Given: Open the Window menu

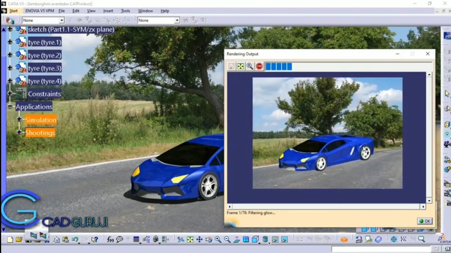Looking at the screenshot, I should [146, 11].
